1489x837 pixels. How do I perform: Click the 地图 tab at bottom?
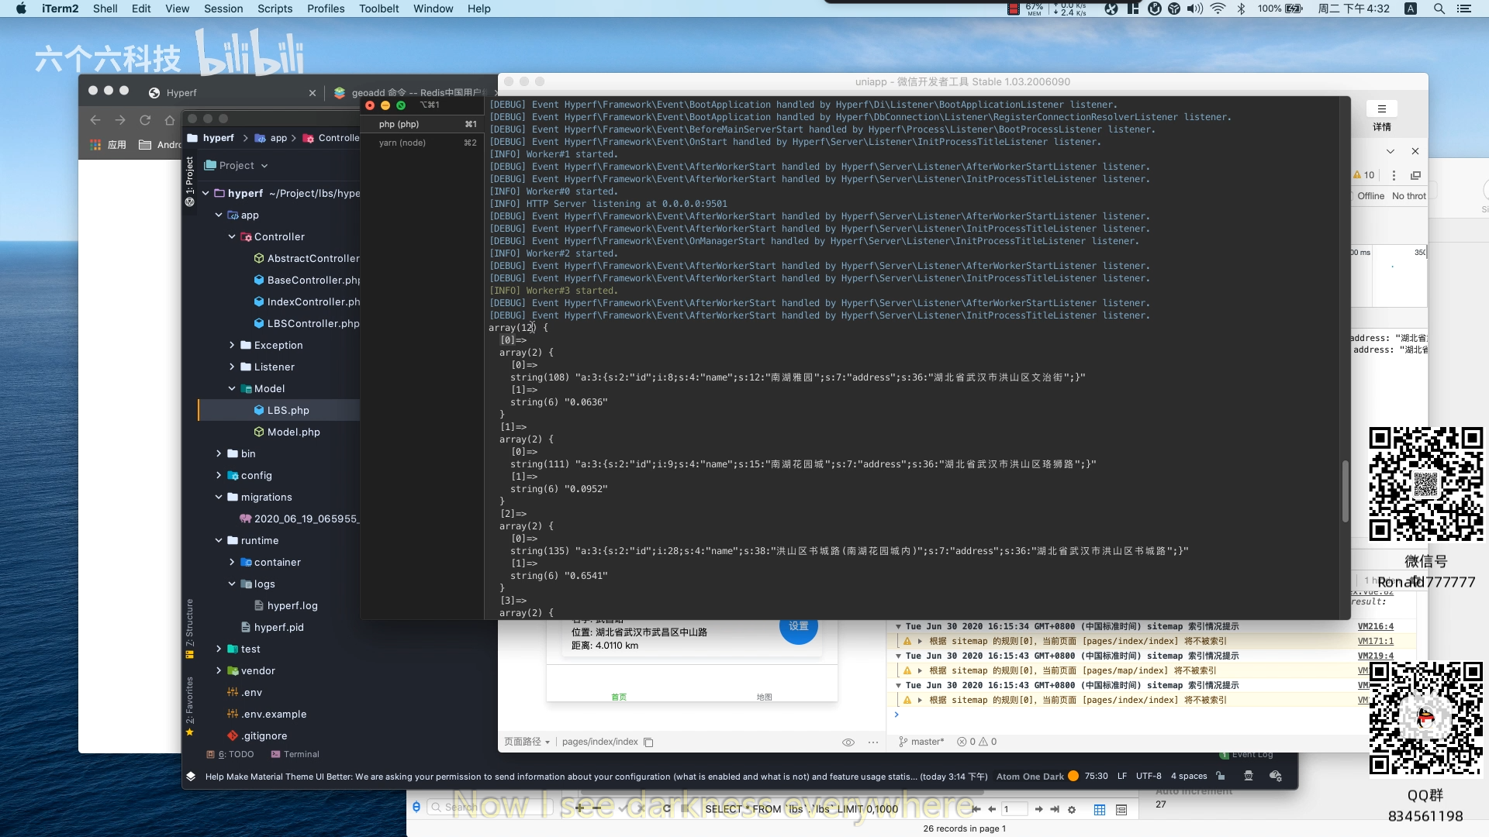(x=764, y=696)
